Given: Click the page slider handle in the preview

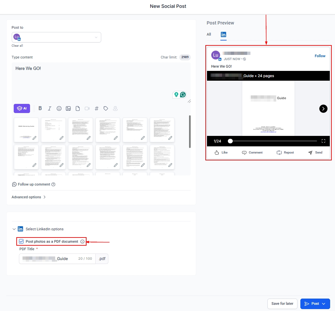Looking at the screenshot, I should (231, 141).
